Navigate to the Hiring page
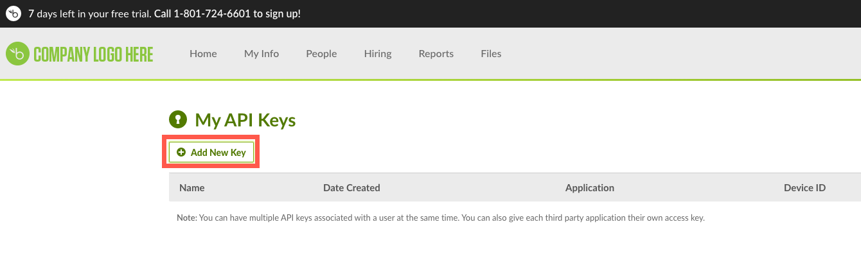 (x=378, y=54)
